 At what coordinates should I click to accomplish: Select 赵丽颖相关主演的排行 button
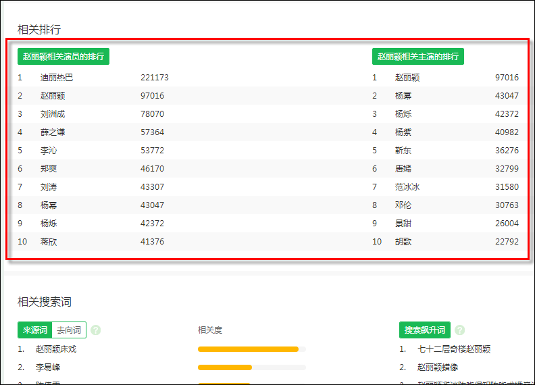pos(418,56)
